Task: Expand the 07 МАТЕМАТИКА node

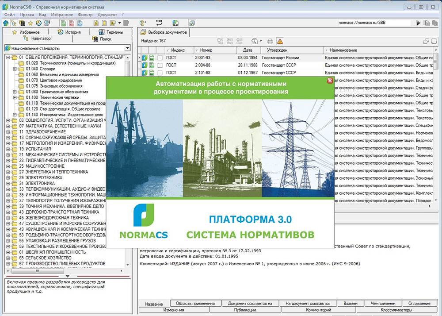Action: pos(8,126)
